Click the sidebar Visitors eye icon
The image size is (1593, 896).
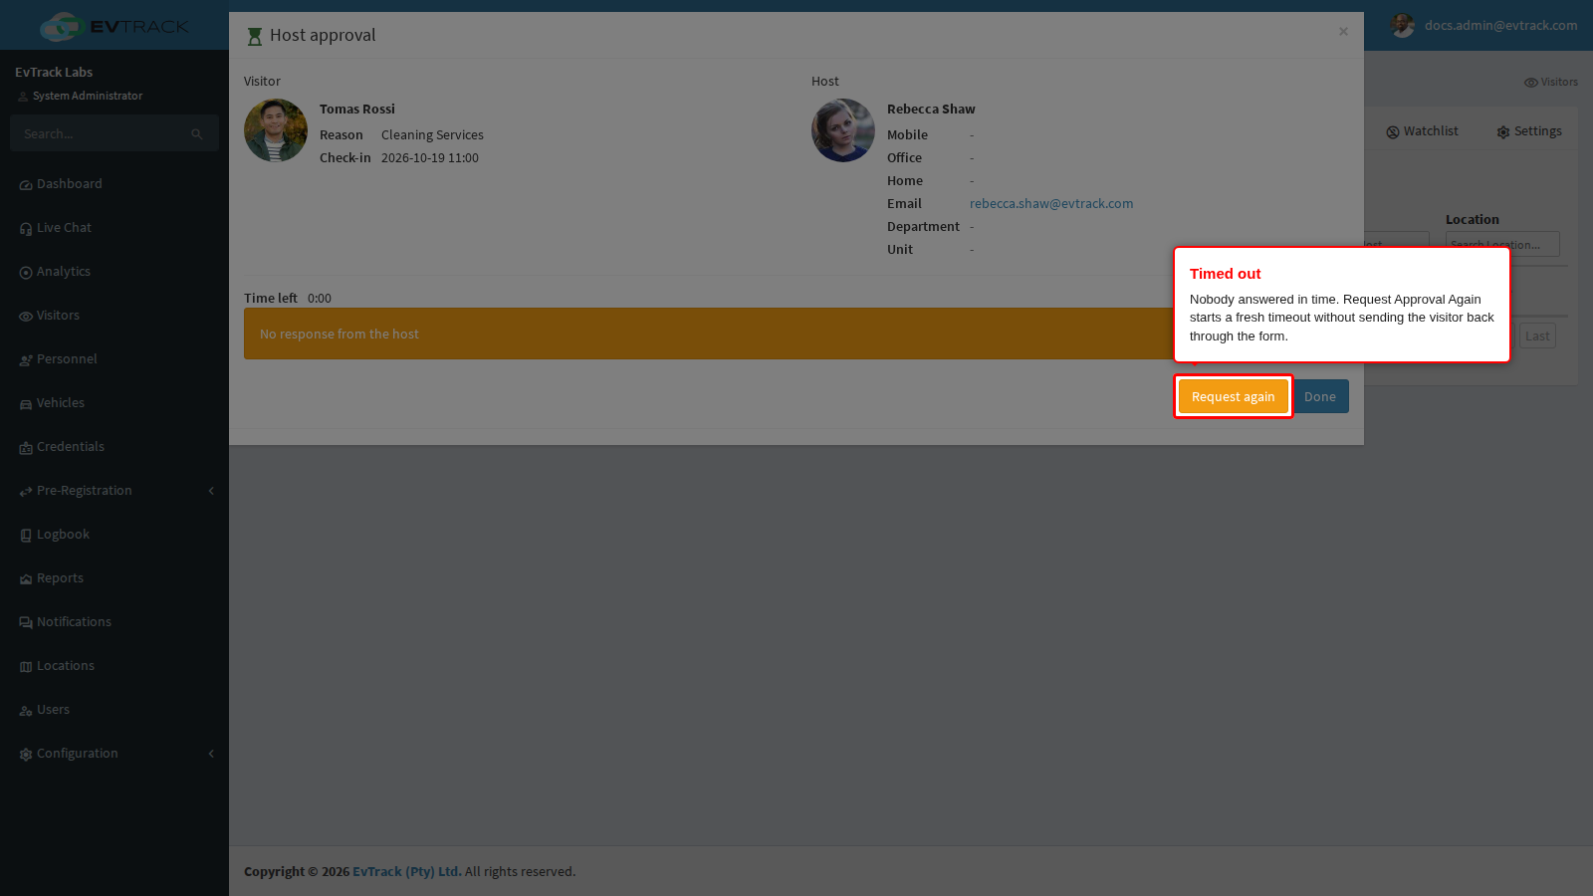26,317
